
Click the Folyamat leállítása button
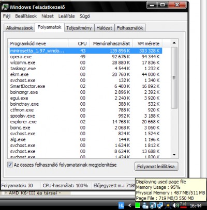[x=156, y=167]
